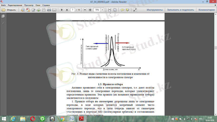Click the Save file floppy disk icon

click(44, 10)
